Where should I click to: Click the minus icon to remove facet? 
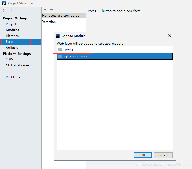pos(52,10)
